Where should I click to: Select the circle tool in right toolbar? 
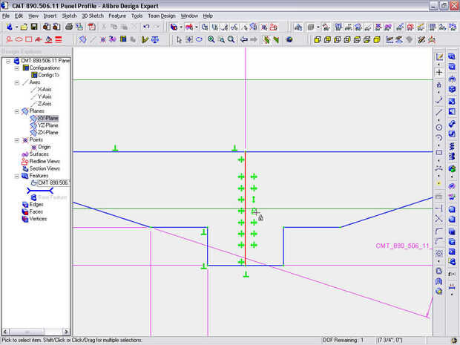click(439, 127)
